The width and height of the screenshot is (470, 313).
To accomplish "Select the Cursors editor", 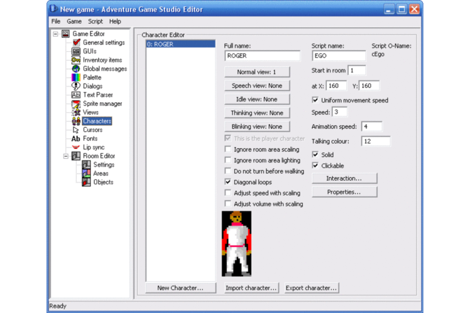I will [x=92, y=130].
